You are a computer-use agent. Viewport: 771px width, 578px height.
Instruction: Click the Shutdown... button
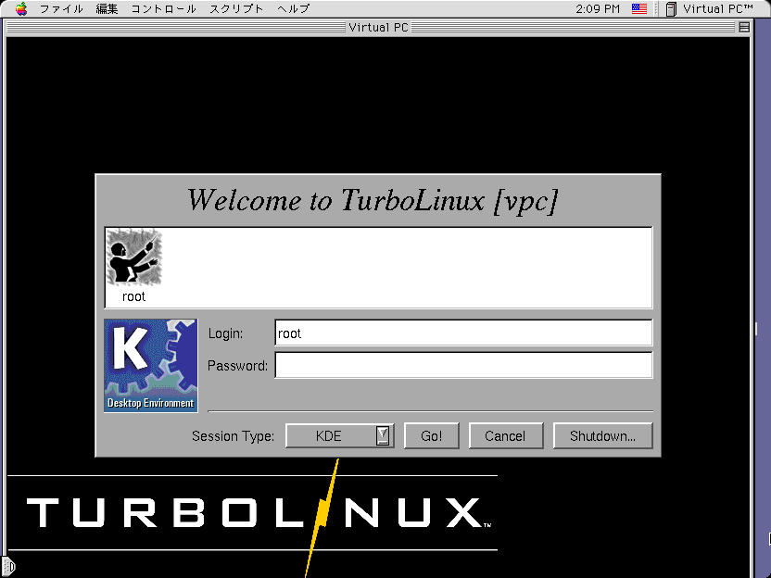tap(603, 435)
